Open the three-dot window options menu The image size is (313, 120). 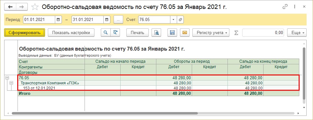tap(294, 7)
